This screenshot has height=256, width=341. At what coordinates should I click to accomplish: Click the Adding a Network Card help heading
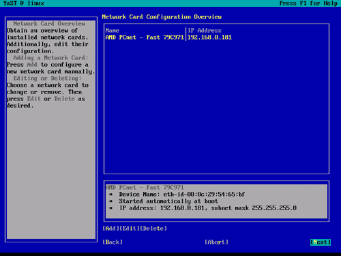point(50,58)
